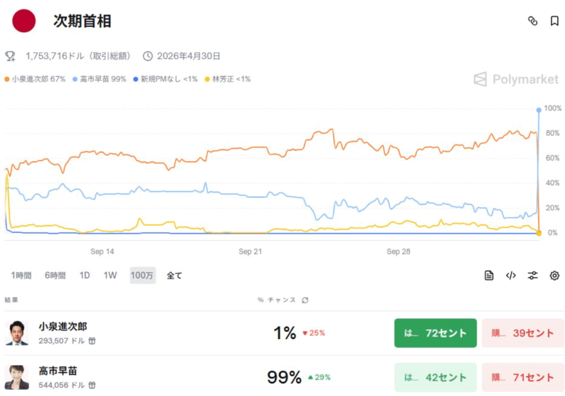Switch chart to 1D range
This screenshot has width=565, height=396.
(84, 275)
